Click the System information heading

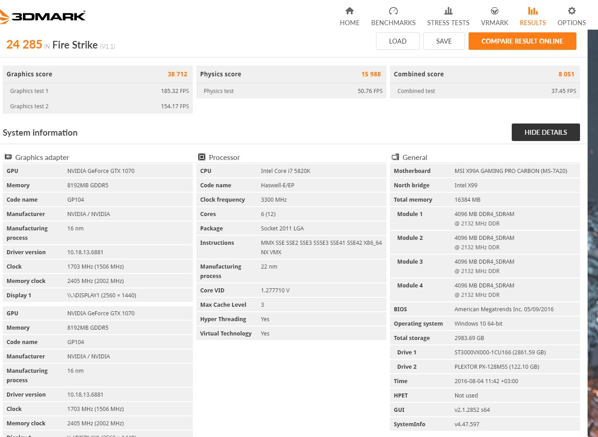pos(40,132)
